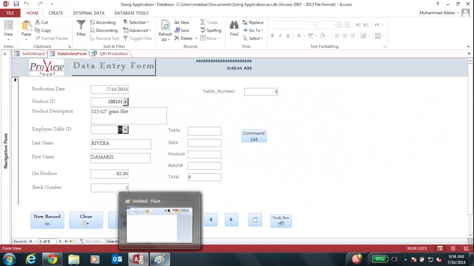
Task: Go to previous record arrow button
Action: (x=211, y=220)
